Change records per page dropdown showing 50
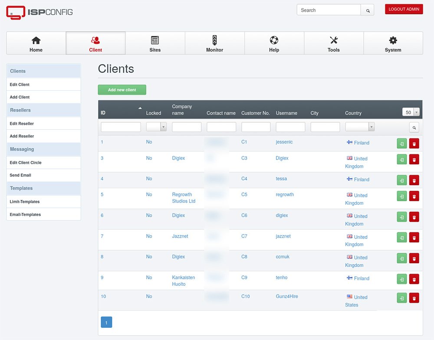 pyautogui.click(x=411, y=112)
